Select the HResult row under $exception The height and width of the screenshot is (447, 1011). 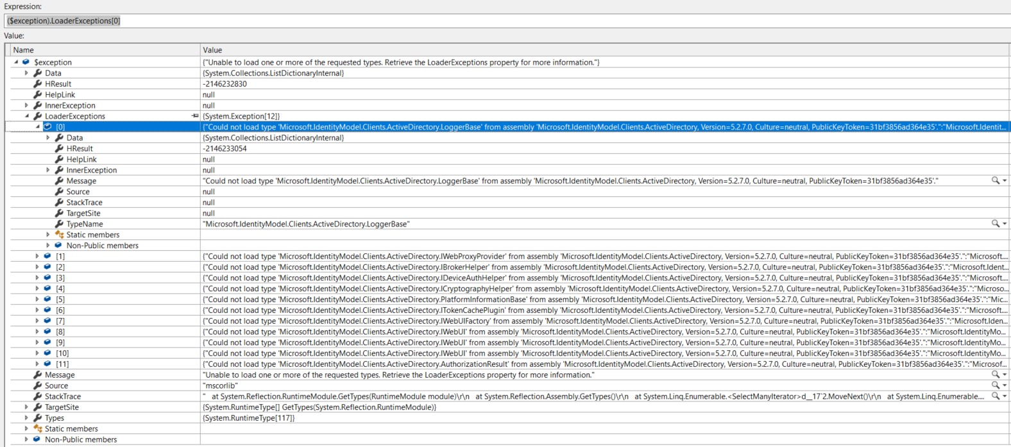point(58,84)
